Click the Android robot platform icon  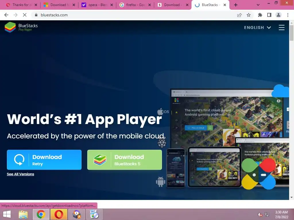[x=160, y=182]
